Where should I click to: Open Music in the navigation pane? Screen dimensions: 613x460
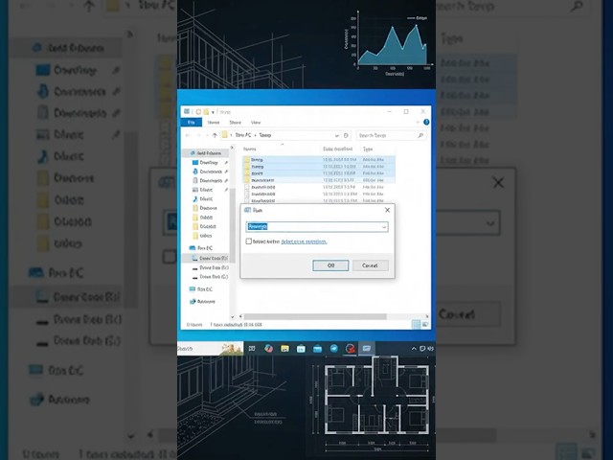202,198
